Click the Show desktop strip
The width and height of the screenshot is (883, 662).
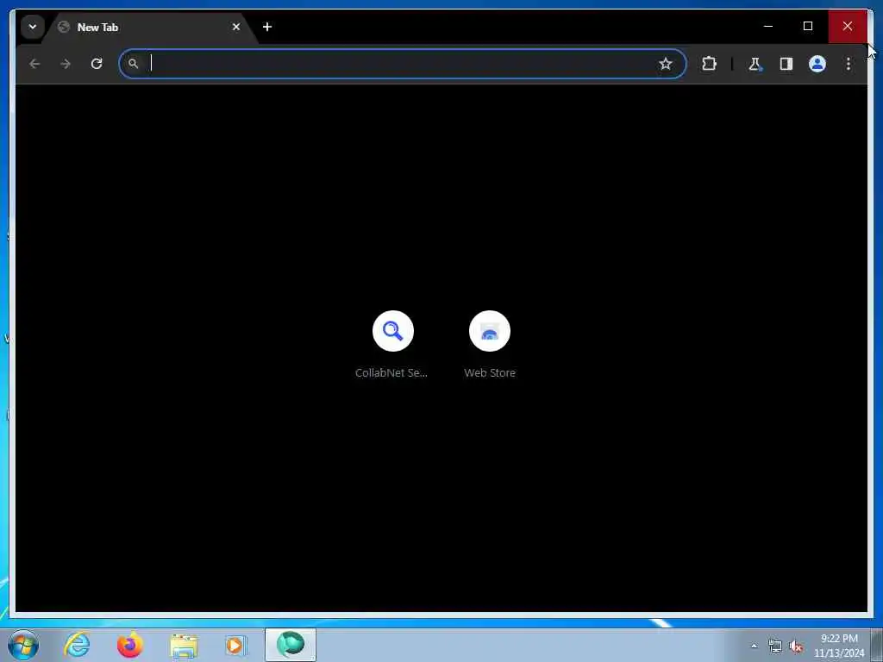(x=877, y=645)
